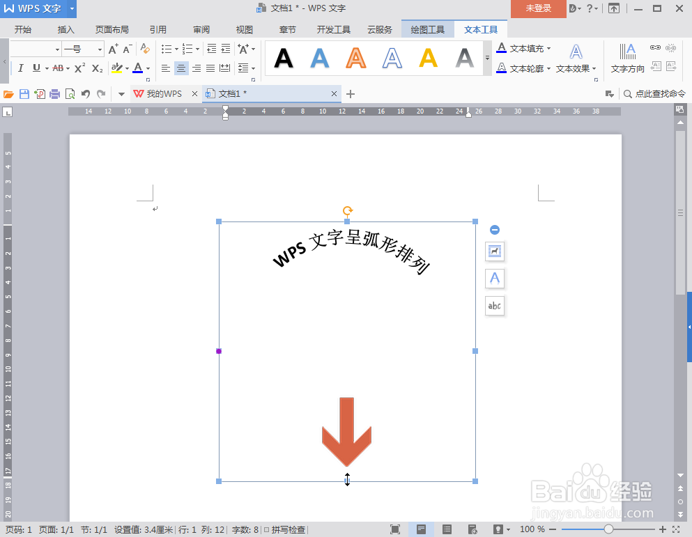Open Print Preview
Viewport: 692px width, 537px height.
coord(70,94)
